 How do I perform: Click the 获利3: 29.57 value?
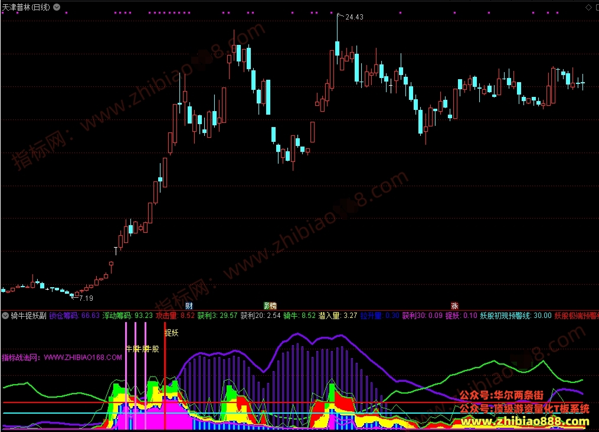(x=217, y=316)
